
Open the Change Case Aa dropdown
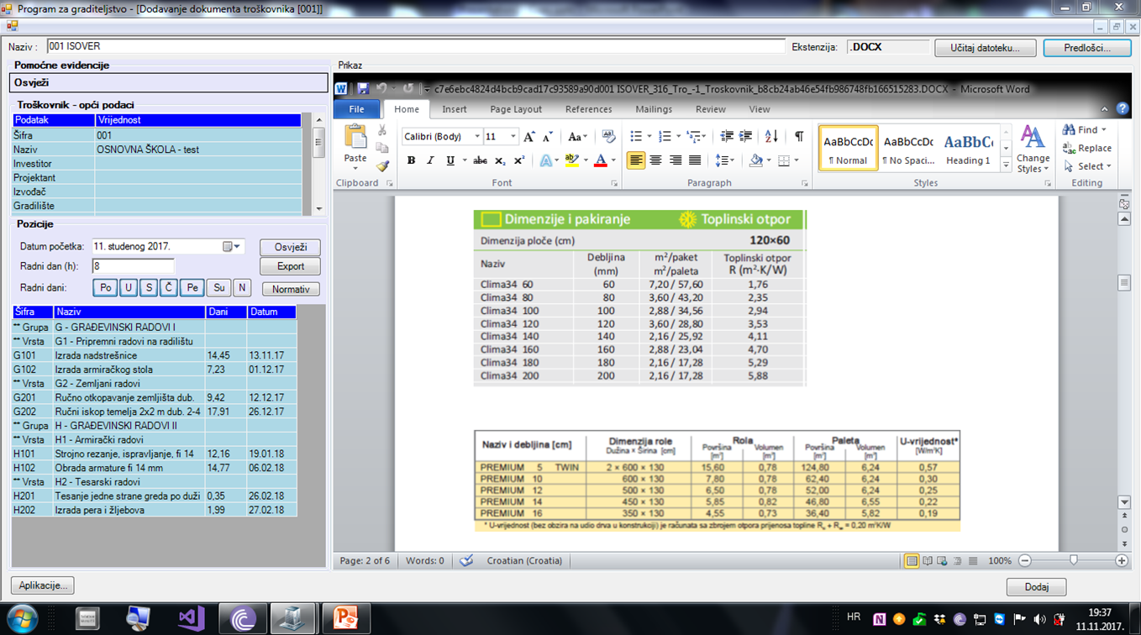[x=577, y=137]
